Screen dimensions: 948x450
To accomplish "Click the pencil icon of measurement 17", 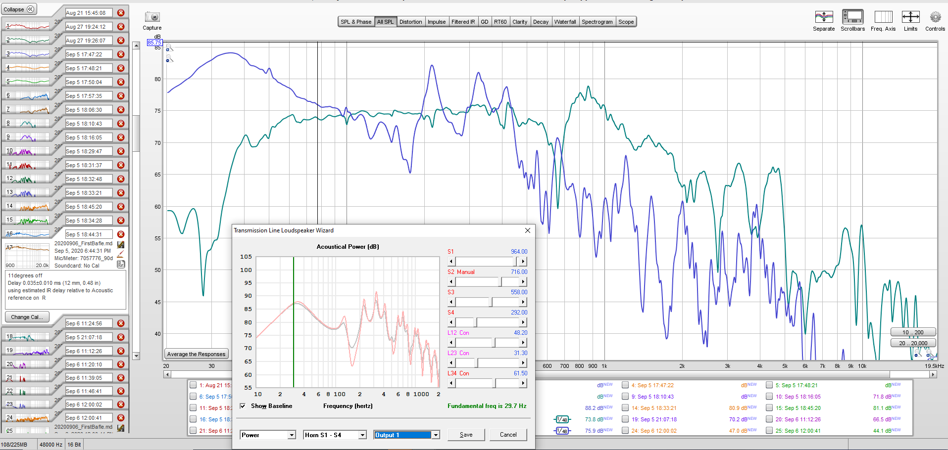I will click(x=121, y=254).
